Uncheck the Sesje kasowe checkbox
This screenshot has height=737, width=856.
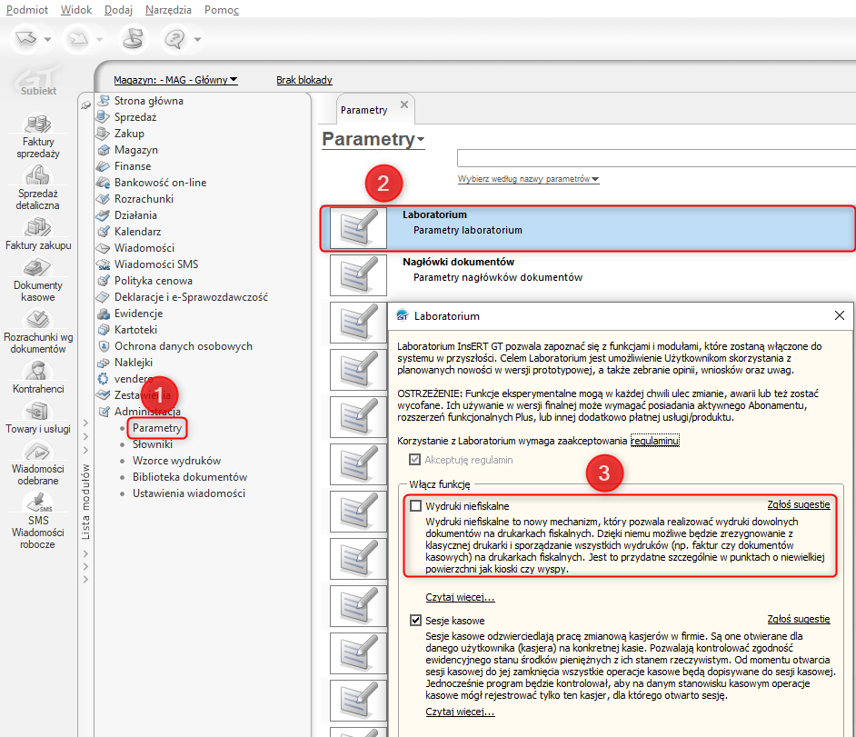click(416, 620)
